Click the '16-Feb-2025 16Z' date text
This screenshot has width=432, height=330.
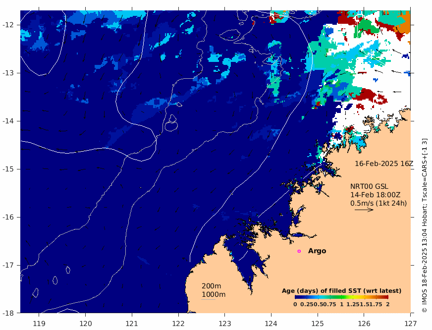click(384, 164)
